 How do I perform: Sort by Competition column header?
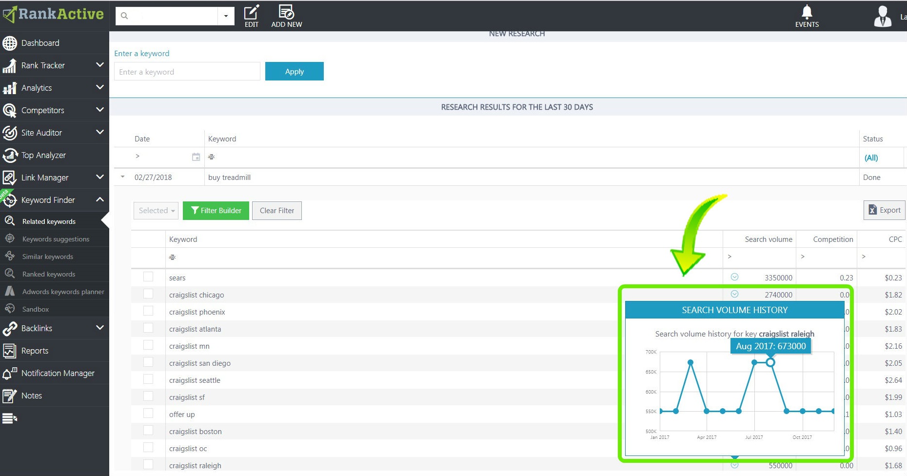833,239
